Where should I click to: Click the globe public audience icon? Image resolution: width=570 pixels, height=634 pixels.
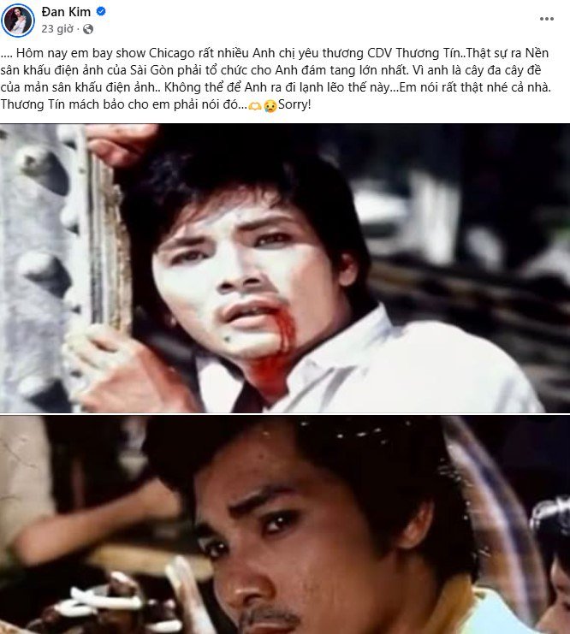pyautogui.click(x=88, y=29)
